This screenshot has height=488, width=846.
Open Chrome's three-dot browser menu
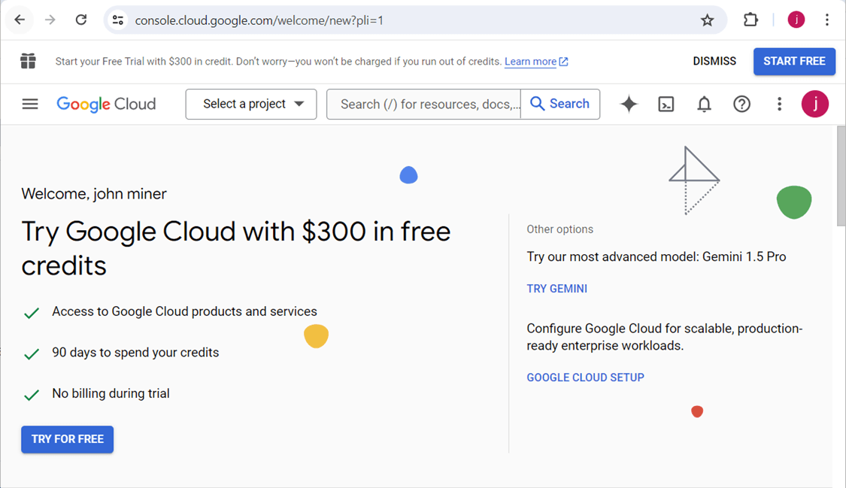pos(827,20)
